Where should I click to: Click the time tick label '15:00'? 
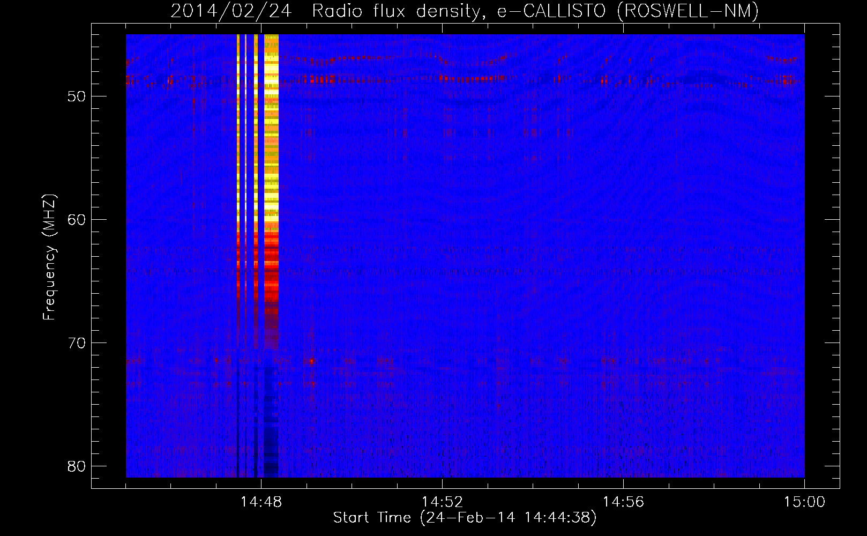point(804,502)
